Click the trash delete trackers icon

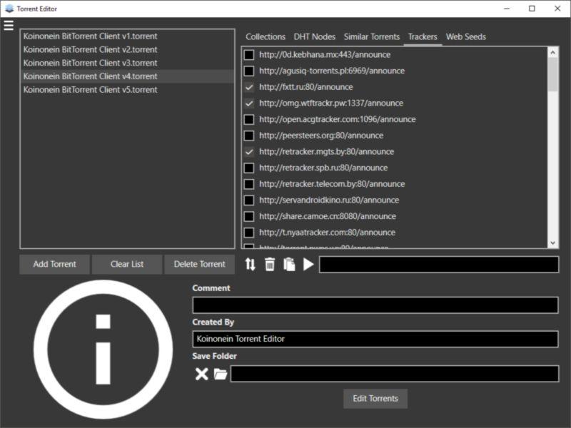[x=270, y=264]
